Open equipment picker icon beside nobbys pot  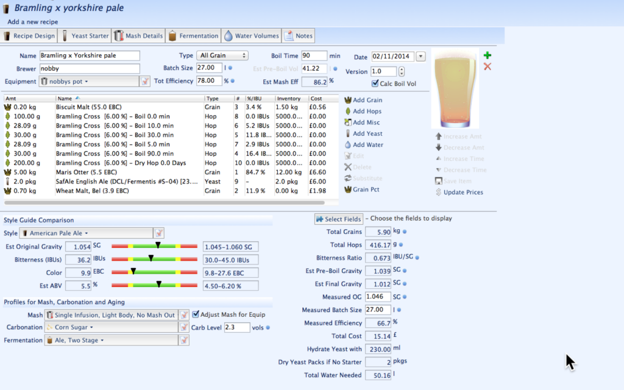pyautogui.click(x=145, y=82)
